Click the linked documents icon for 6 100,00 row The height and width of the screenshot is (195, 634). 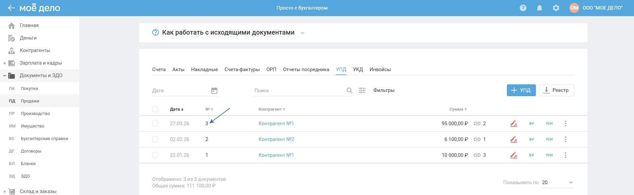tap(477, 139)
